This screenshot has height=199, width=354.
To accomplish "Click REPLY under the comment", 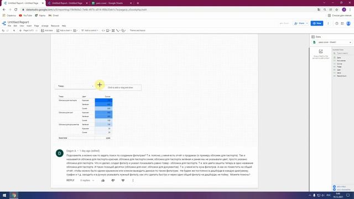I will point(70,181).
